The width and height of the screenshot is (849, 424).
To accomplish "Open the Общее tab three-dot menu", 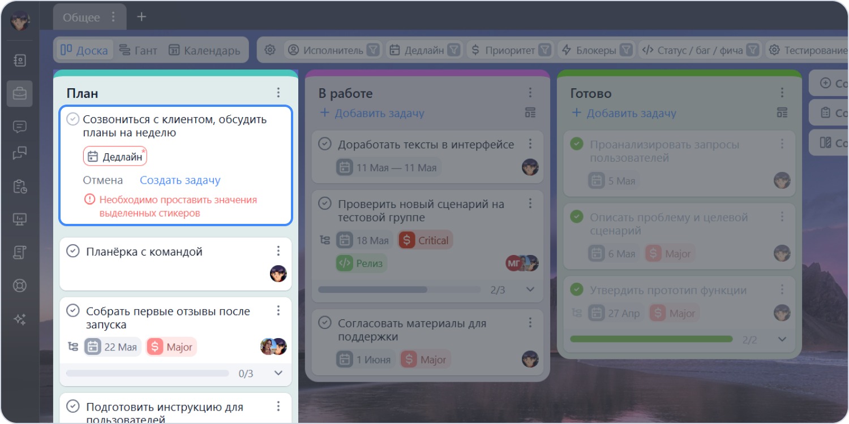I will (114, 17).
